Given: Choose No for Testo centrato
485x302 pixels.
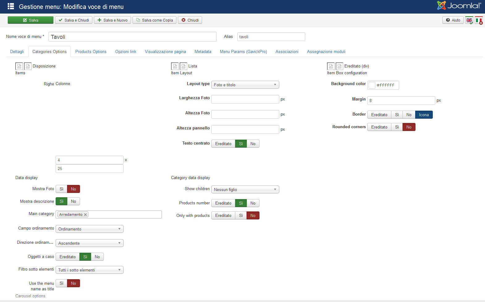Looking at the screenshot, I should click(253, 144).
